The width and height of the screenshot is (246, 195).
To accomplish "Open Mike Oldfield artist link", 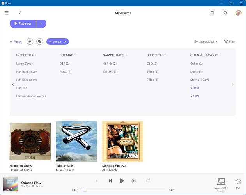I will [x=65, y=170].
